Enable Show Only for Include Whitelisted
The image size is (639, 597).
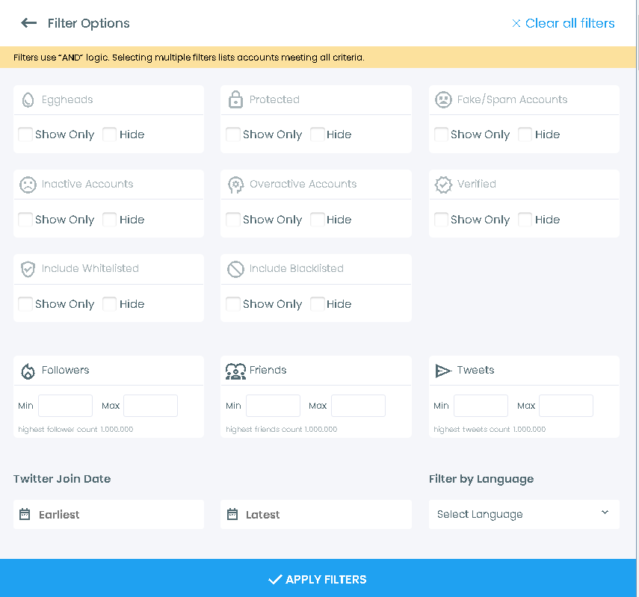pos(25,304)
